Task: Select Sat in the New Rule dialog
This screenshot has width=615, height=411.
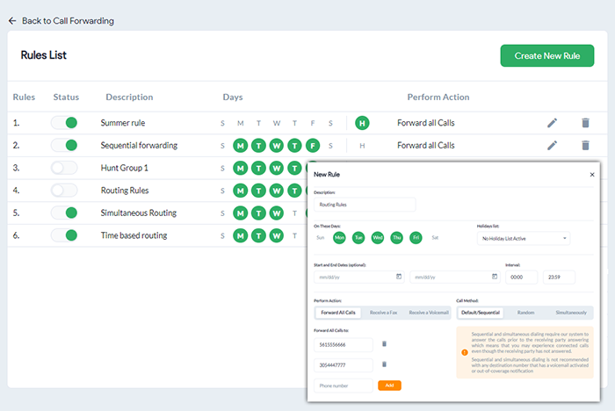Action: point(435,238)
